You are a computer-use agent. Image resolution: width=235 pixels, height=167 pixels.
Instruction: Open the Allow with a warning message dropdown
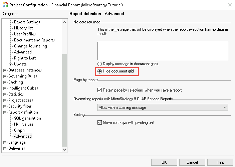point(163,108)
